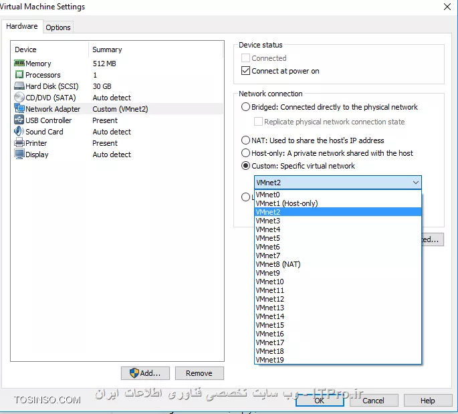The width and height of the screenshot is (458, 414).
Task: Choose VMnet15 from the dropdown list
Action: [x=338, y=325]
